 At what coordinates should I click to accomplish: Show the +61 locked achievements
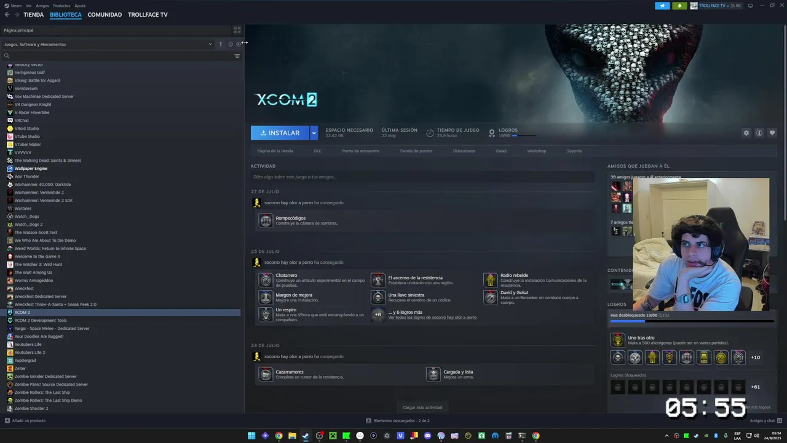[x=756, y=387]
